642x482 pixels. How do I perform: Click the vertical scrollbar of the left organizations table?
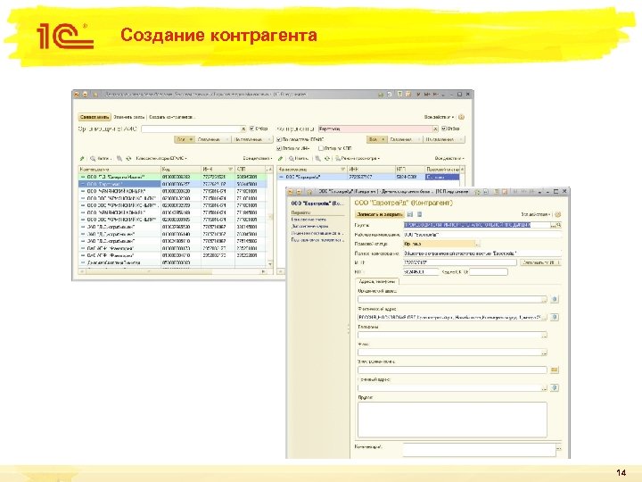[270, 217]
